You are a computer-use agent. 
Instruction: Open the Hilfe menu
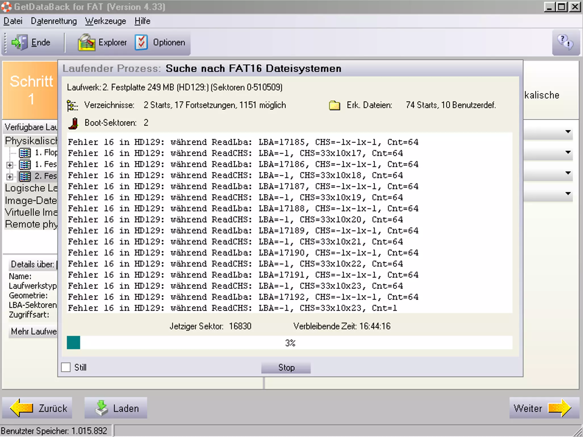click(142, 21)
